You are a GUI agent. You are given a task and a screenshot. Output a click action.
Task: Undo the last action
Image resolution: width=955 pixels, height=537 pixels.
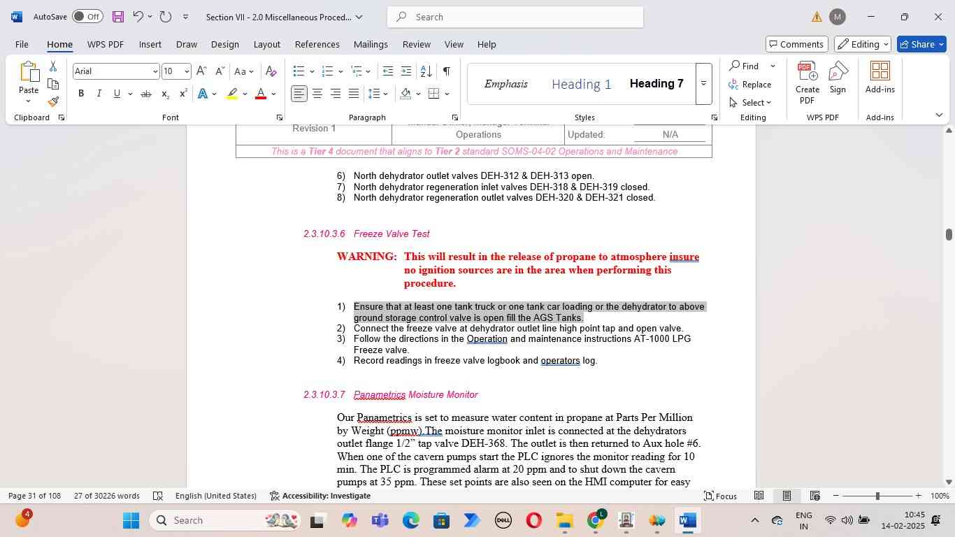138,17
